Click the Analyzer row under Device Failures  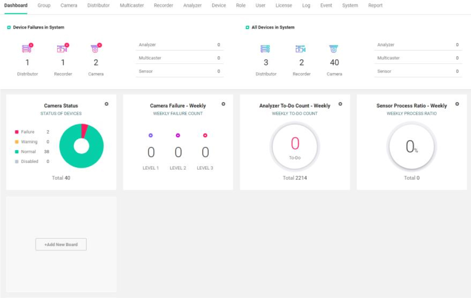pyautogui.click(x=180, y=45)
